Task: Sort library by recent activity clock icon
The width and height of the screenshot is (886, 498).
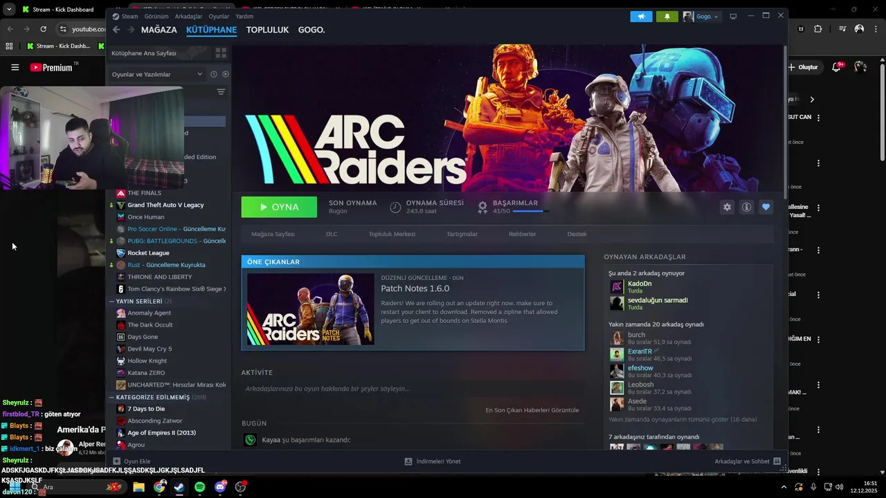Action: pyautogui.click(x=213, y=74)
